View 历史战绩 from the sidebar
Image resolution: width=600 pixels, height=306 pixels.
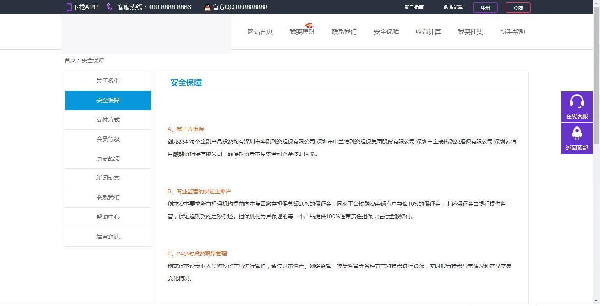(x=108, y=158)
